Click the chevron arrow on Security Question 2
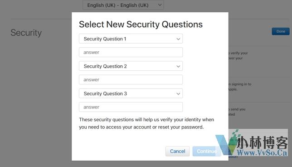Screen dimensions: 292x167 178,66
